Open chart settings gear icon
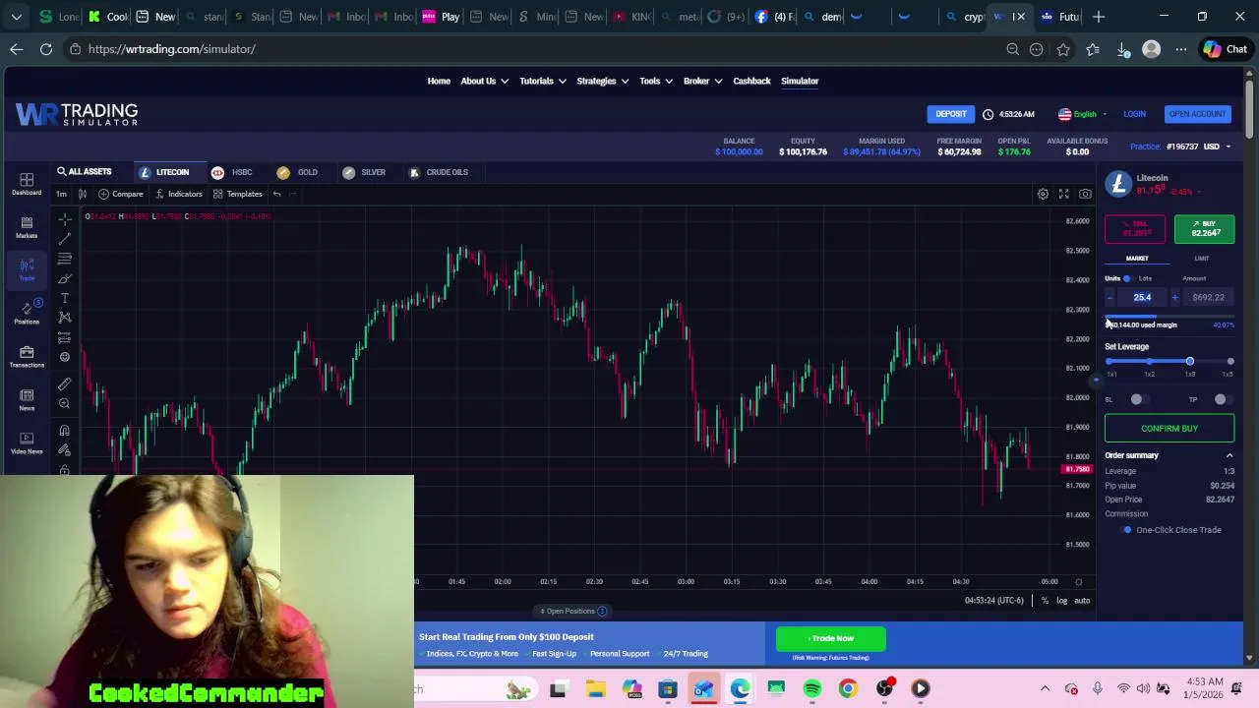The width and height of the screenshot is (1259, 708). (1043, 194)
